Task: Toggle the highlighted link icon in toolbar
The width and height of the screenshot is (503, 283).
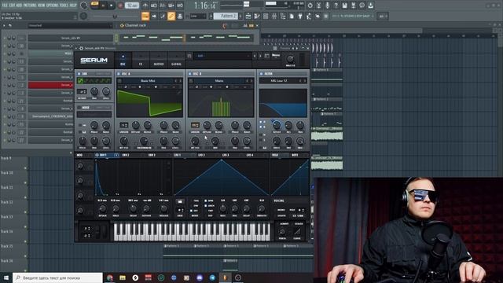Action: click(171, 16)
